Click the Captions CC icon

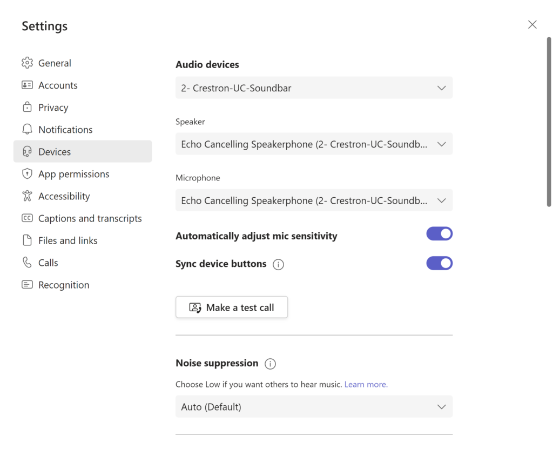[27, 218]
